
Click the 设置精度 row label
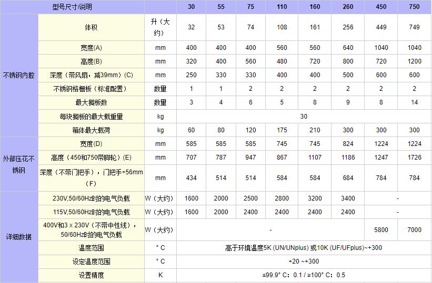91,275
